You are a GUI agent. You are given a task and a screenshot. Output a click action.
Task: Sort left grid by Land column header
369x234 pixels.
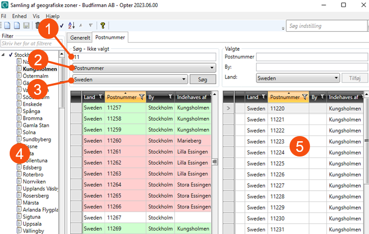click(x=90, y=97)
